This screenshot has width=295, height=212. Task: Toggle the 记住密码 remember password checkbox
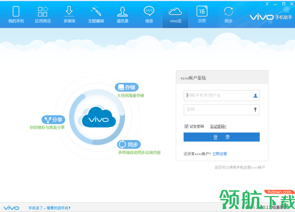[186, 126]
